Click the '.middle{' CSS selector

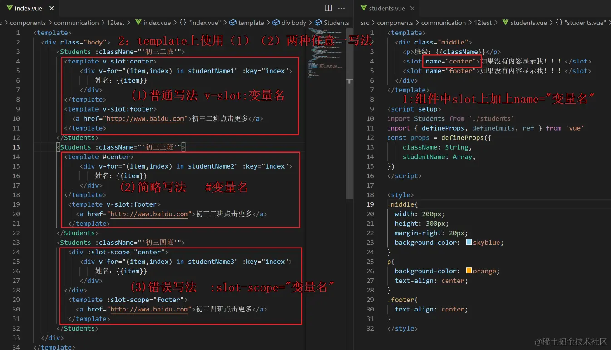402,204
